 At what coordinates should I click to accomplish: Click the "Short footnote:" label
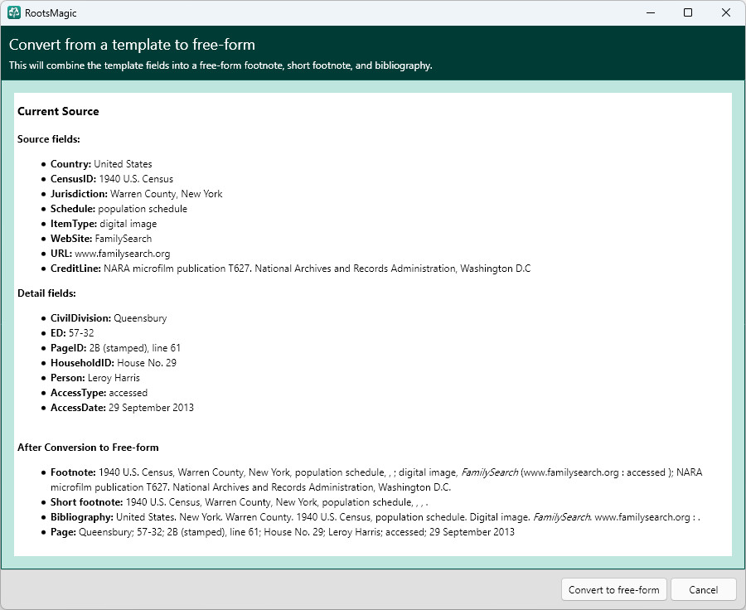click(x=87, y=502)
